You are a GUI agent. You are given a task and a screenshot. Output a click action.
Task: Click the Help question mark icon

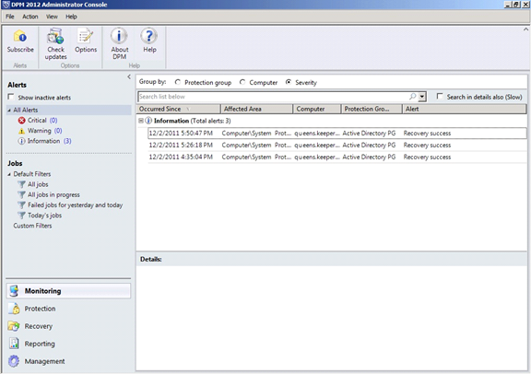149,36
